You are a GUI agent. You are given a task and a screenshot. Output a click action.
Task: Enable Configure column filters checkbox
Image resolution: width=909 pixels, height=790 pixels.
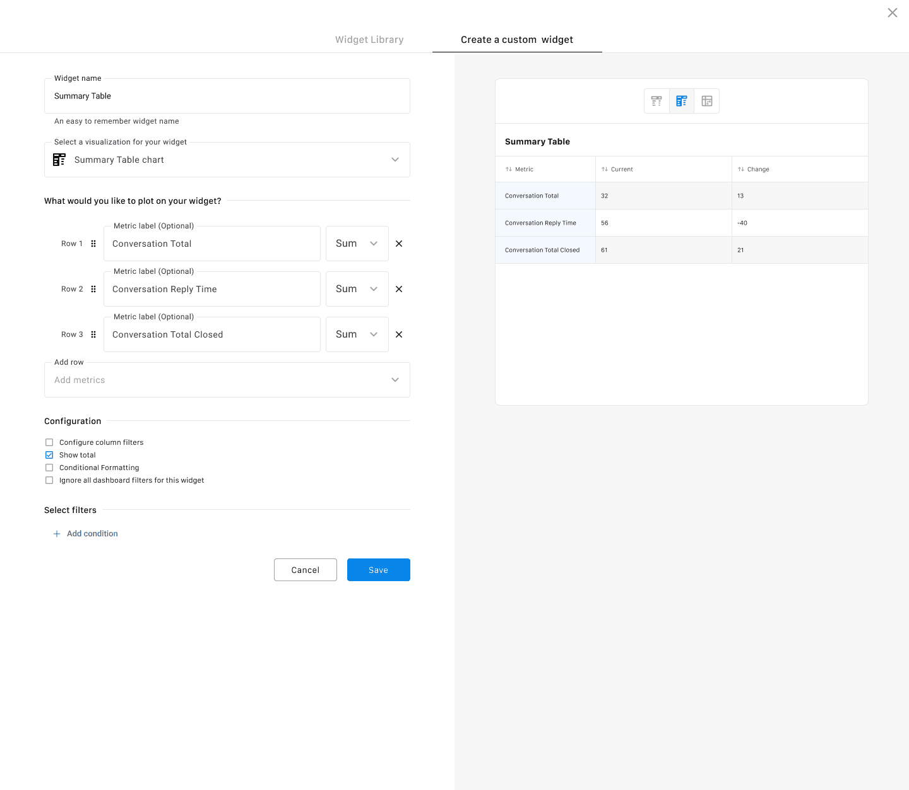[49, 442]
